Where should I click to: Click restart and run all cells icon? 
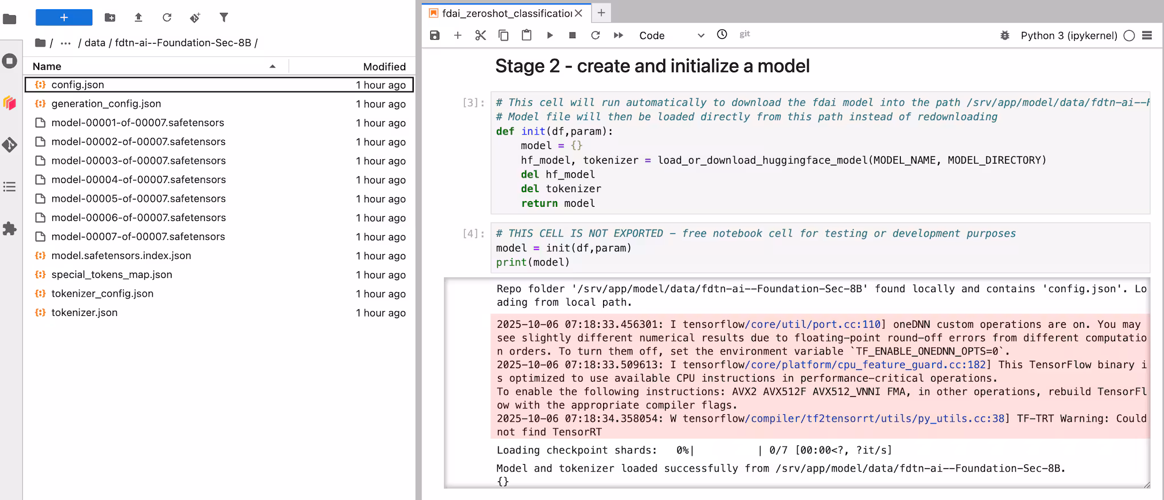coord(618,35)
